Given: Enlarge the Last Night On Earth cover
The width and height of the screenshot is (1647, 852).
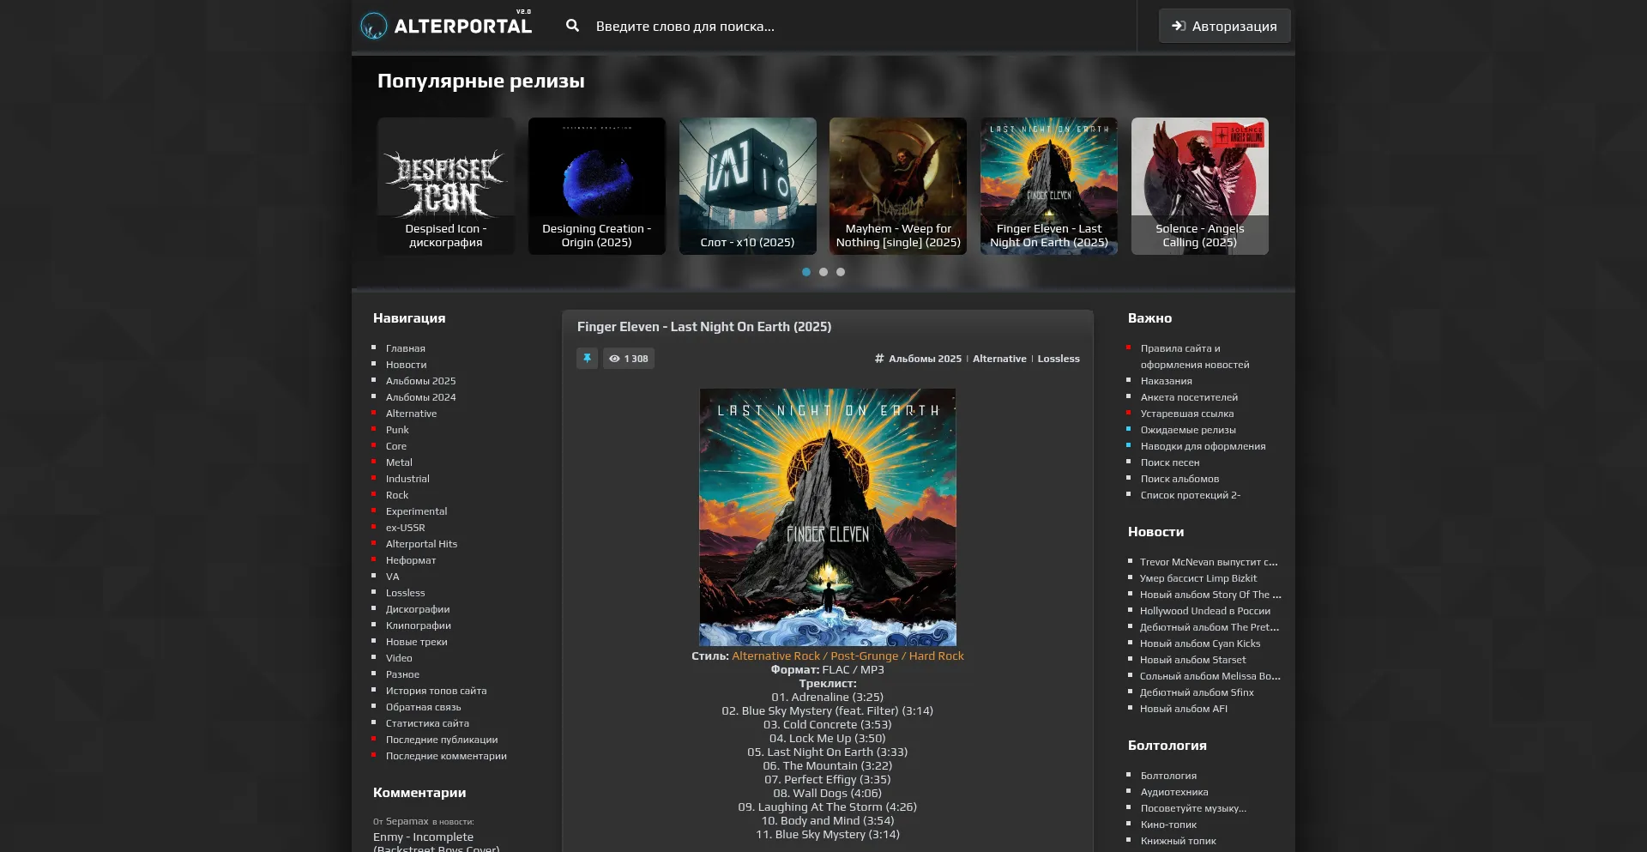Looking at the screenshot, I should 828,517.
